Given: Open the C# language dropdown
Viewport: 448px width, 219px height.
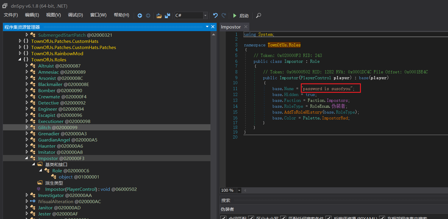Looking at the screenshot, I should [205, 16].
